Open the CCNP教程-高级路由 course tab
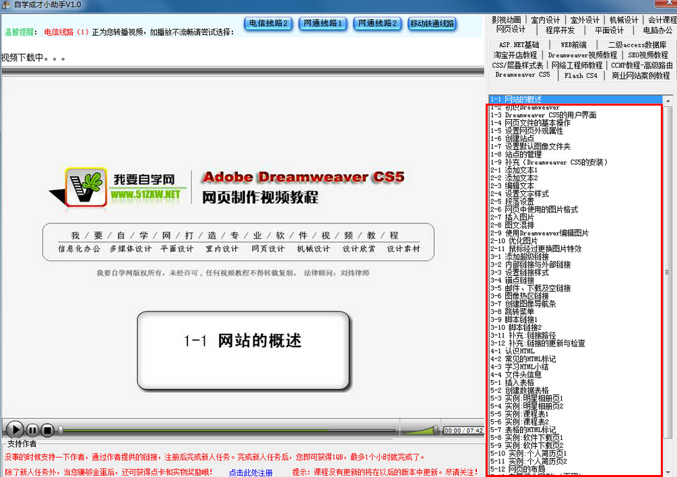Image resolution: width=677 pixels, height=477 pixels. pyautogui.click(x=641, y=65)
